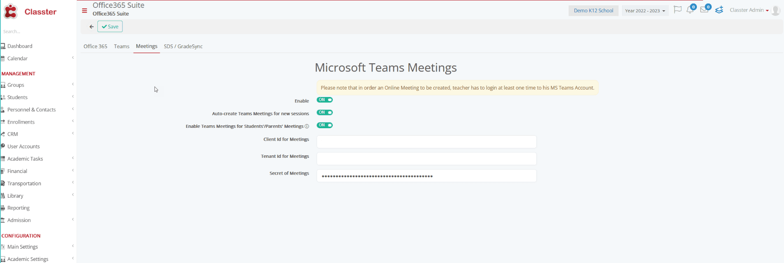
Task: Click the Financial sidebar icon
Action: pyautogui.click(x=3, y=171)
